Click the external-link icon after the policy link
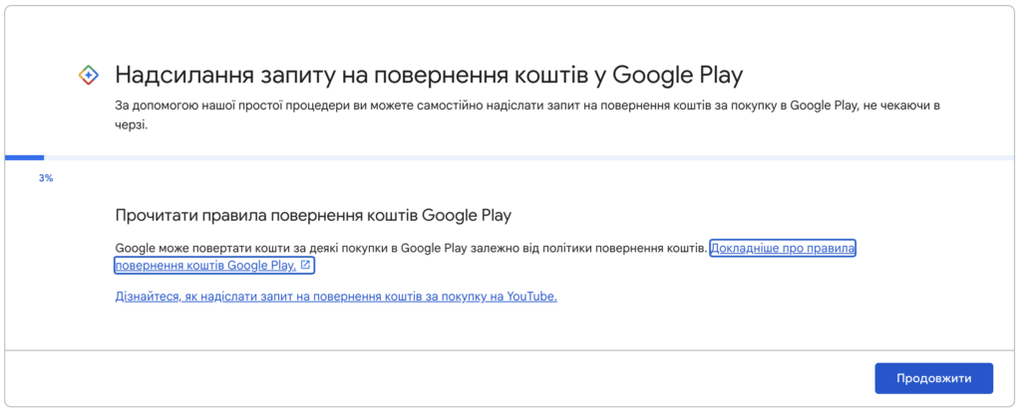Image resolution: width=1021 pixels, height=412 pixels. tap(306, 266)
